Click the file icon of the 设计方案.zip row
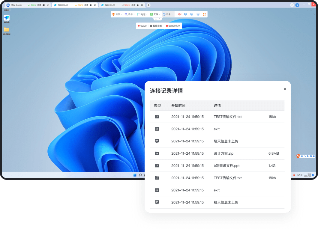Screen dimensions: 318x229 click(157, 153)
